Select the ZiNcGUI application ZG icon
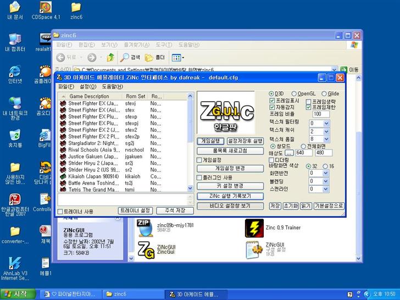 146,250
